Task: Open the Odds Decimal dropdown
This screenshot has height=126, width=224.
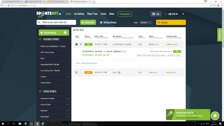Action: pos(146,23)
